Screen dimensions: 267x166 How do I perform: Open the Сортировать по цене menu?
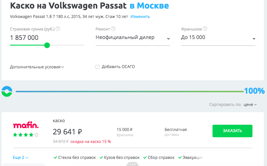point(250,104)
